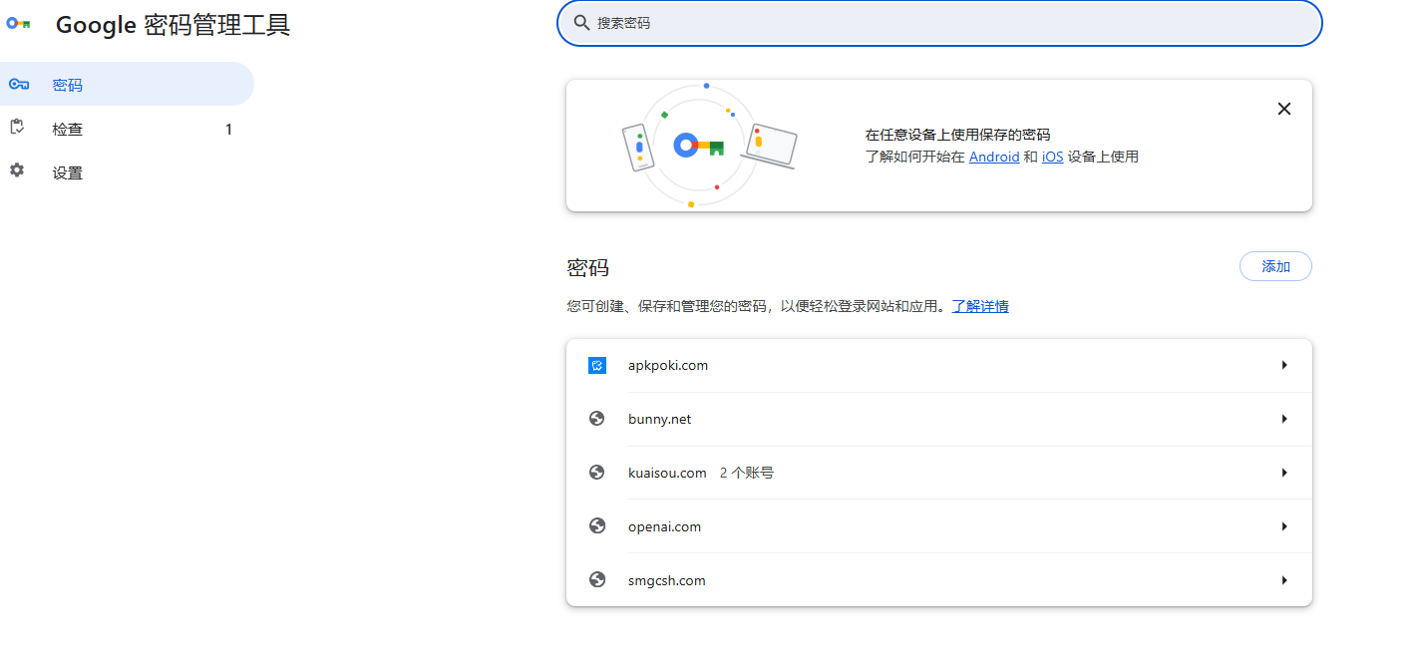Click the 在任意设备上使用保存的密码 heading
1421x671 pixels.
coord(957,135)
